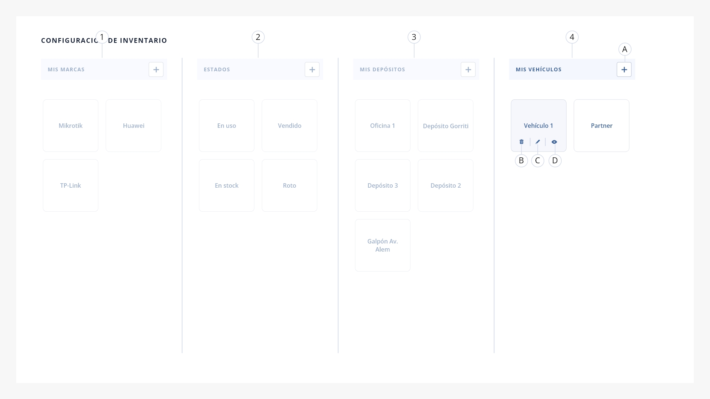Viewport: 710px width, 399px height.
Task: Edit Vehículo 1 with the pencil icon
Action: pyautogui.click(x=538, y=142)
